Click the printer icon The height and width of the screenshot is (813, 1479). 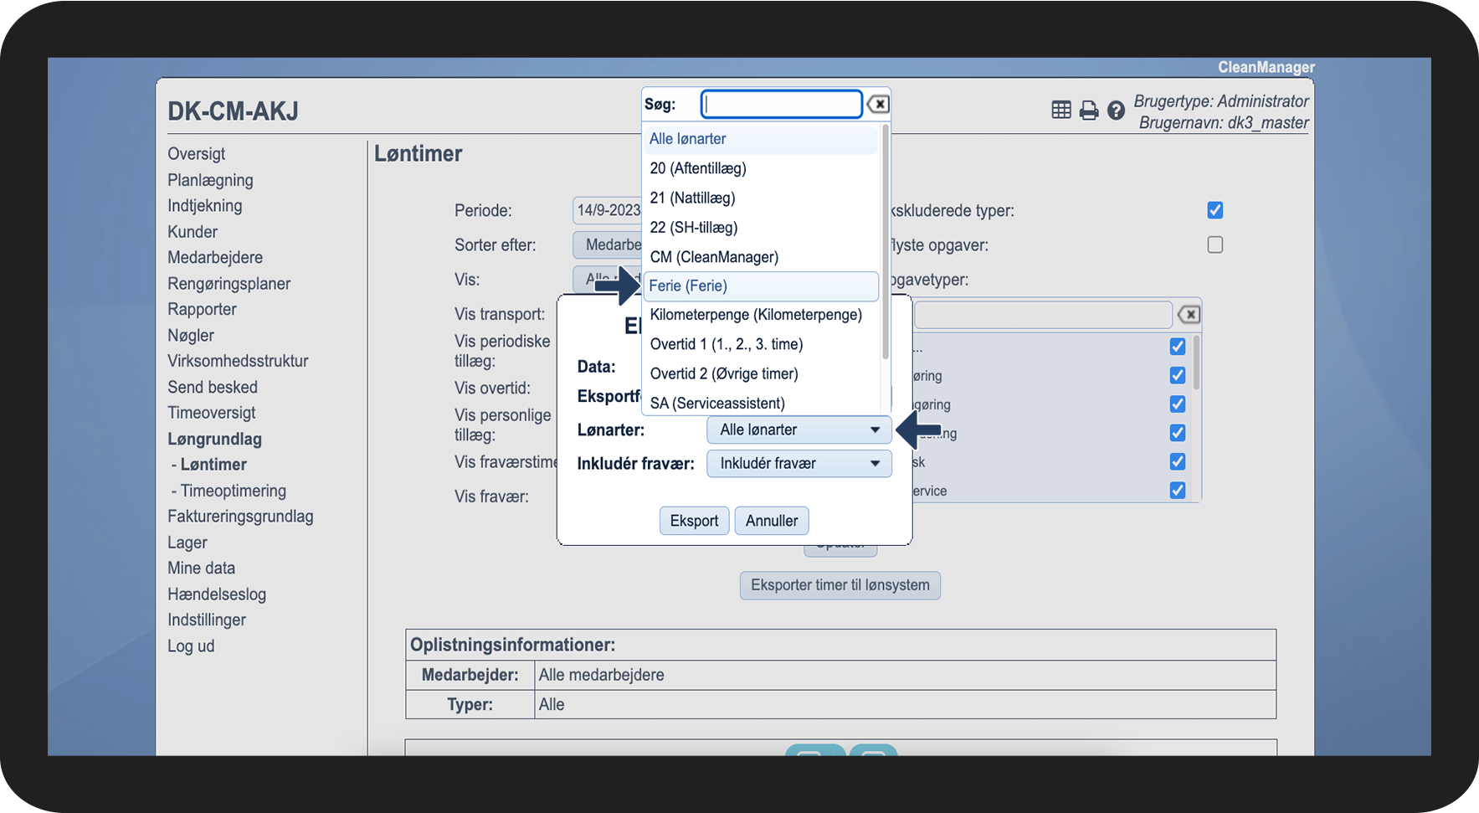(1089, 111)
